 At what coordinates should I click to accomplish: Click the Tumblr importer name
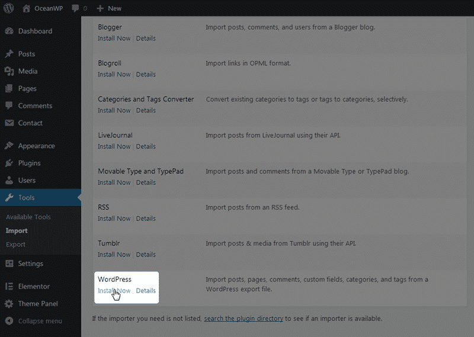(x=109, y=243)
